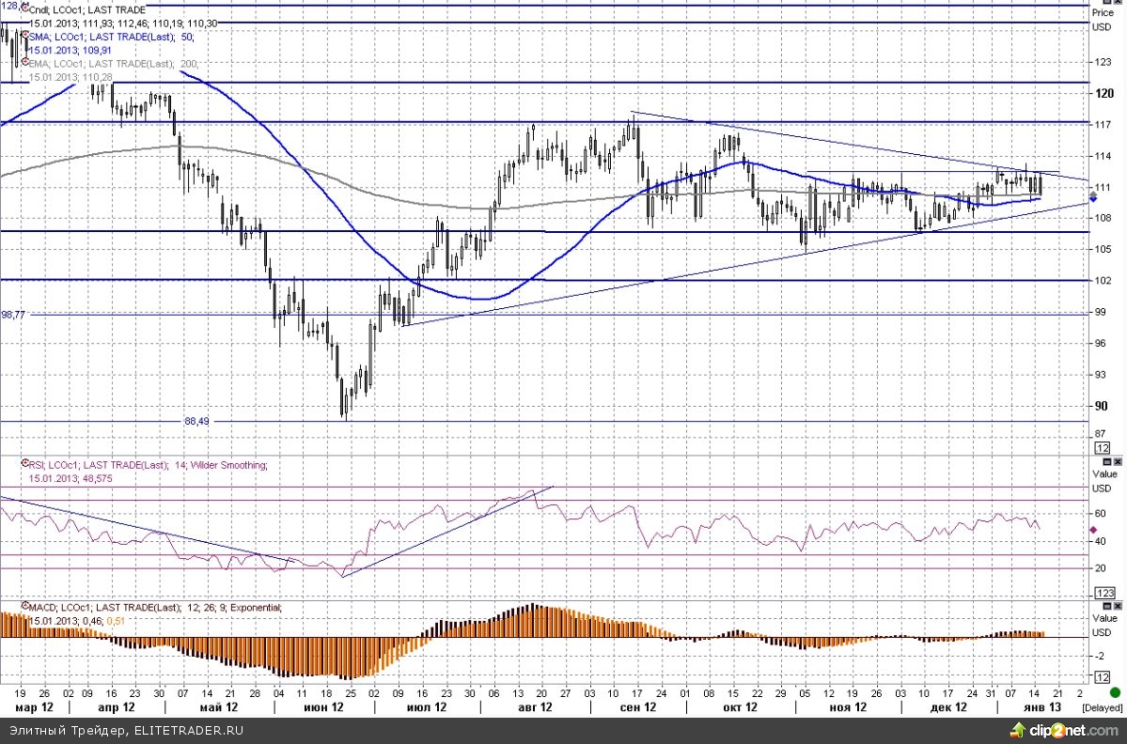Click the SMA 50 legend marker icon

pyautogui.click(x=24, y=37)
